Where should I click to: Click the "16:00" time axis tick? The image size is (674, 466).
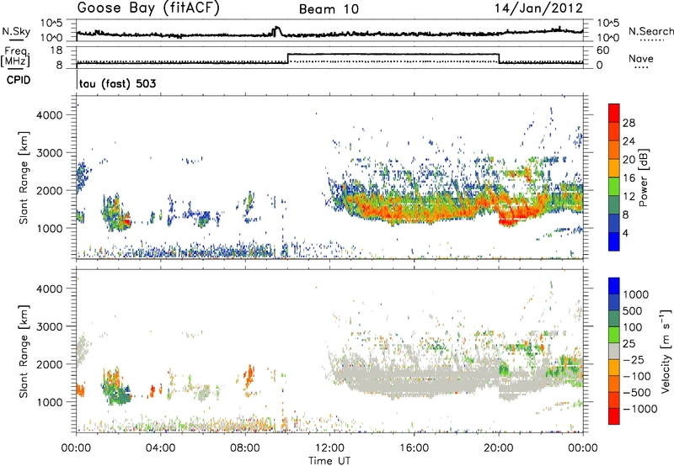(x=414, y=448)
